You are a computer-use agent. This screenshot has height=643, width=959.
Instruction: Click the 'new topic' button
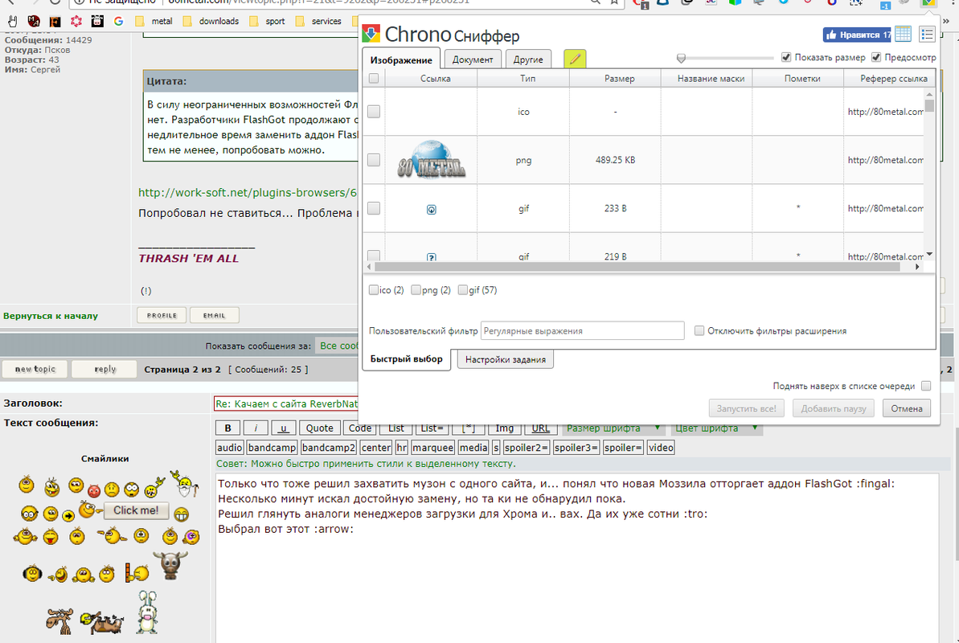coord(35,369)
